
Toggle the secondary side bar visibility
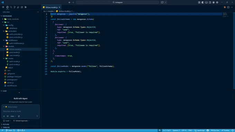point(210,2)
